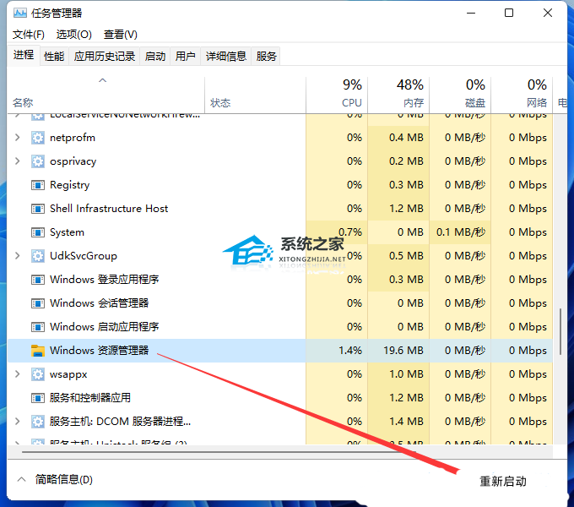
Task: Collapse to 简略信息(D) view
Action: click(55, 479)
